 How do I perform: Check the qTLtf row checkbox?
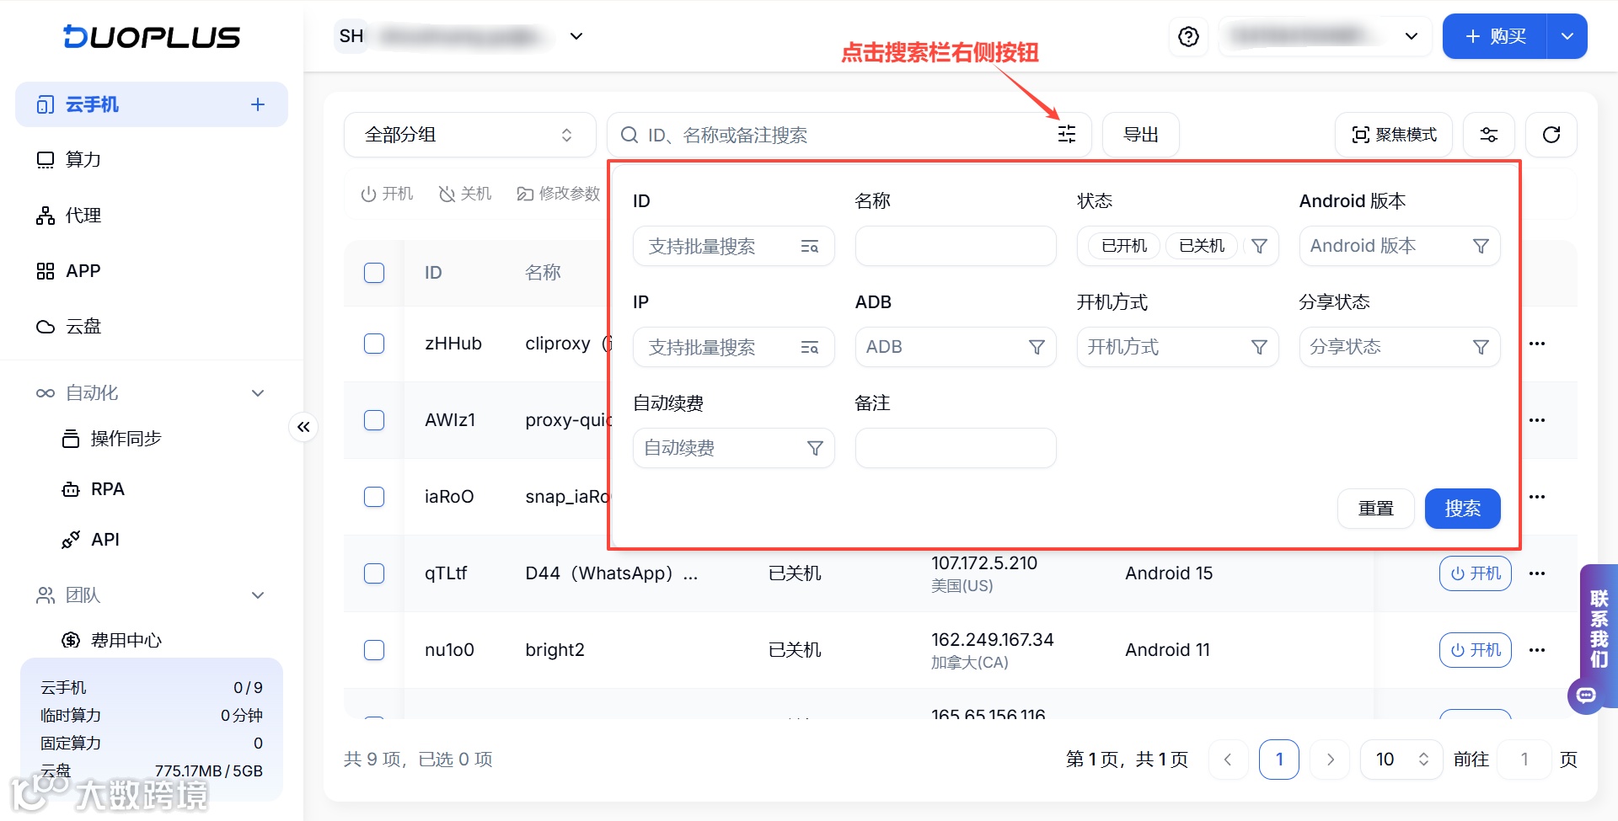[374, 573]
